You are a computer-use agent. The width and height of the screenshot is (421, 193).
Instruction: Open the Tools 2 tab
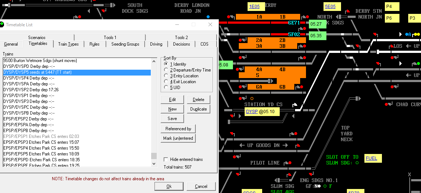point(181,38)
